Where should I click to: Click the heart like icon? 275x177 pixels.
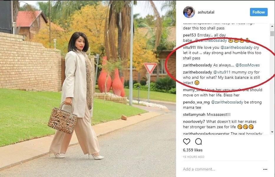pos(187,141)
